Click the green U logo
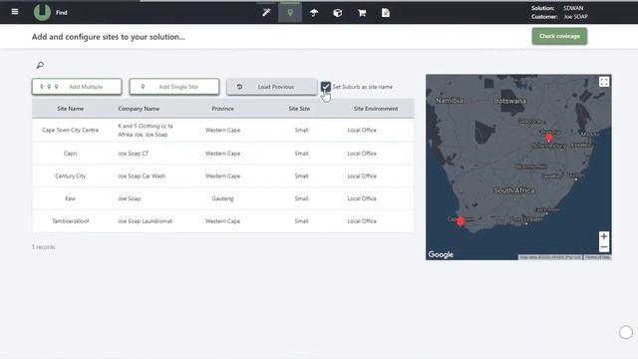638x359 pixels. [x=42, y=12]
